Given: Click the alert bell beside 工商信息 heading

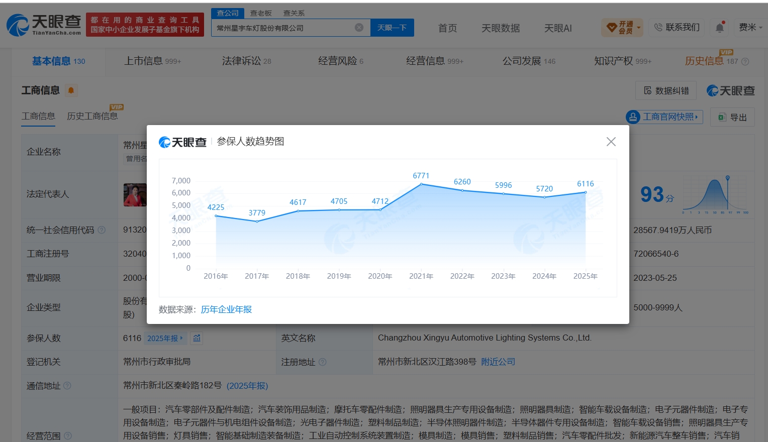Looking at the screenshot, I should (71, 90).
